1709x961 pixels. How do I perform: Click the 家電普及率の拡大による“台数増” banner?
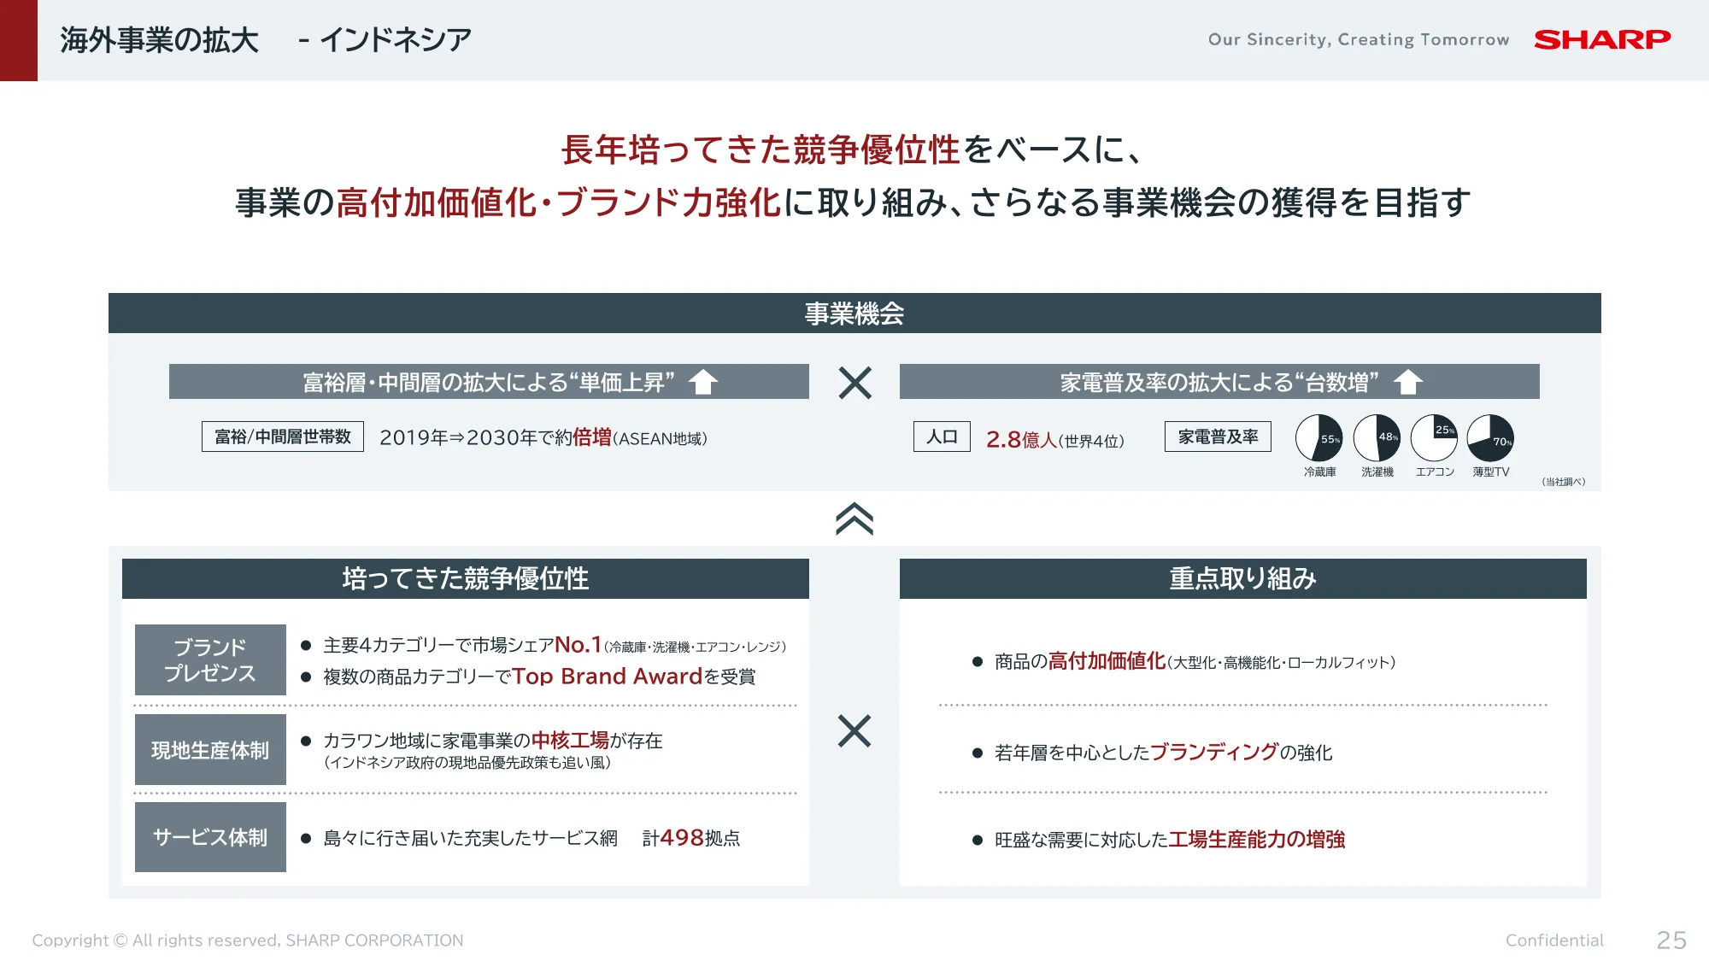point(1219,382)
